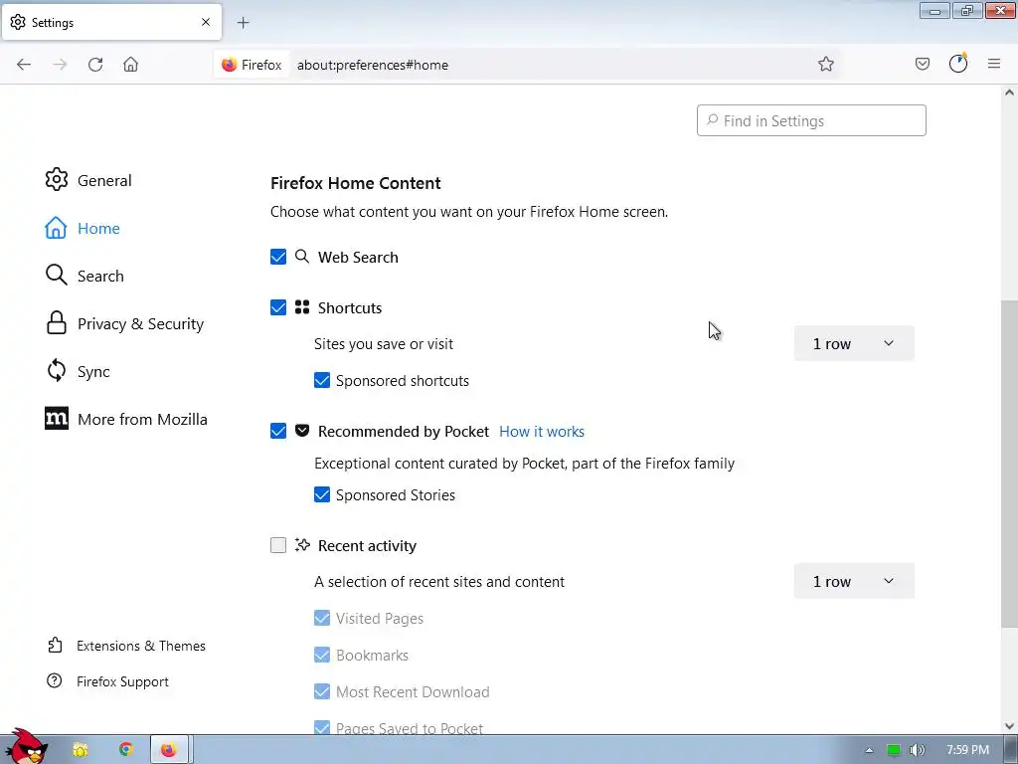Viewport: 1018px width, 764px height.
Task: Open Shortcuts row count dropdown
Action: click(x=854, y=343)
